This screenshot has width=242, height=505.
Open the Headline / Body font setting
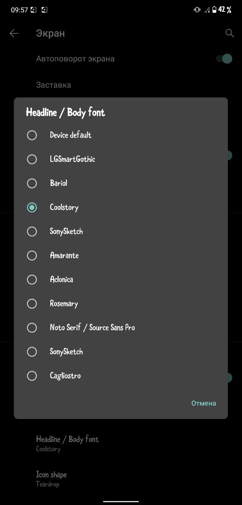click(x=121, y=443)
